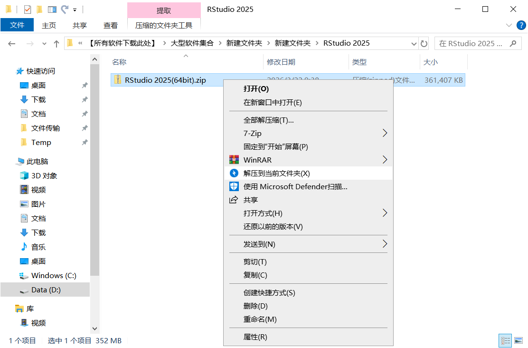This screenshot has width=528, height=348.
Task: Switch to details view icon in status bar
Action: (x=505, y=340)
